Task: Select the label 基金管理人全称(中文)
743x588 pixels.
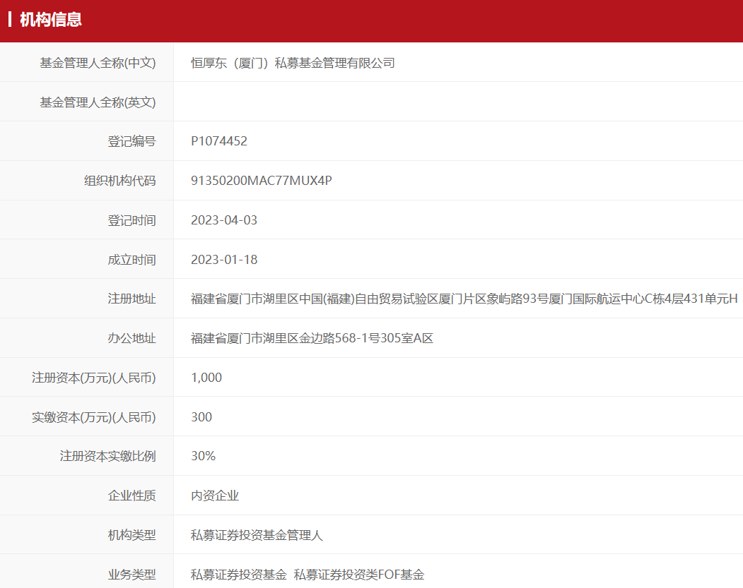Action: [98, 63]
